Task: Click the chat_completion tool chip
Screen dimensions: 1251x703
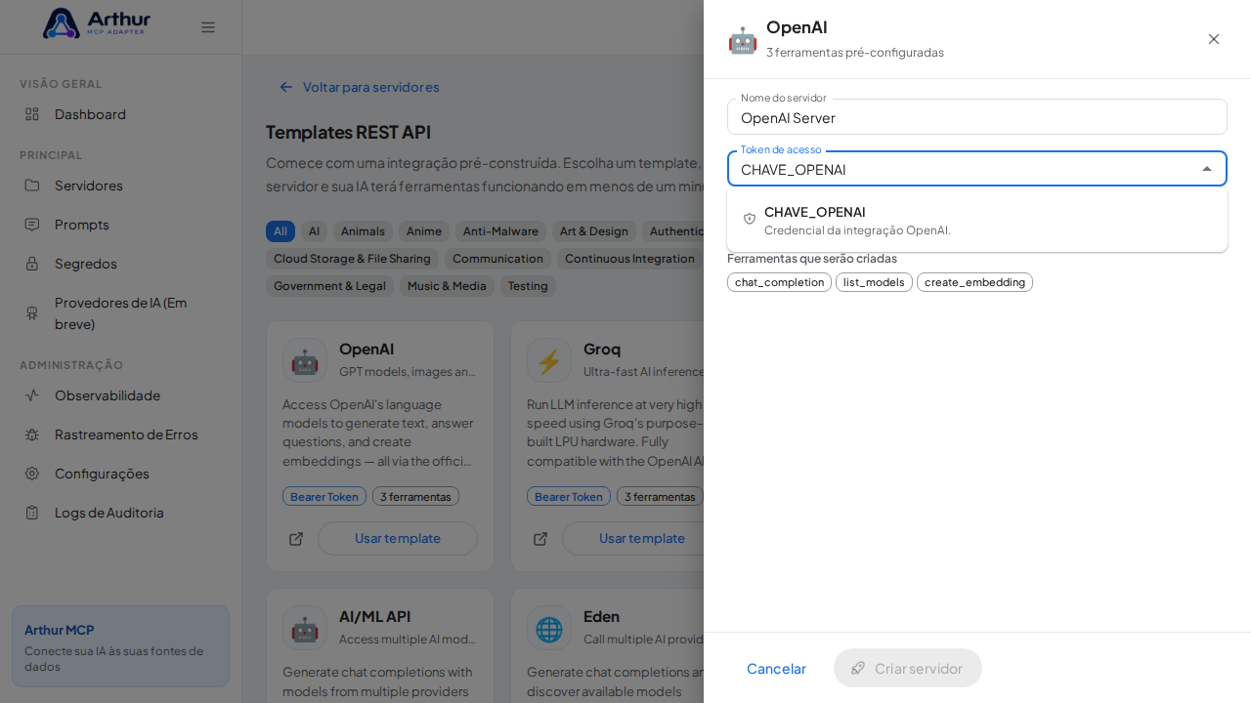Action: pyautogui.click(x=779, y=282)
